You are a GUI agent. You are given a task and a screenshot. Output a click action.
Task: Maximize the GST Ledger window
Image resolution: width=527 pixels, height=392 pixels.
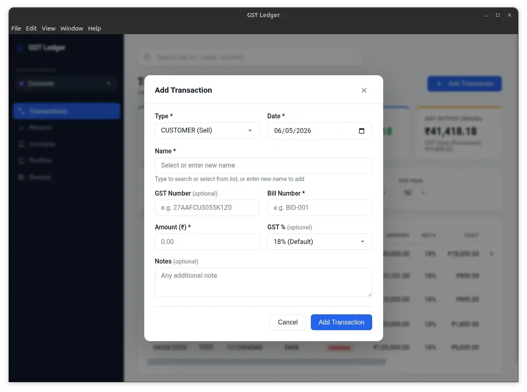[x=498, y=15]
